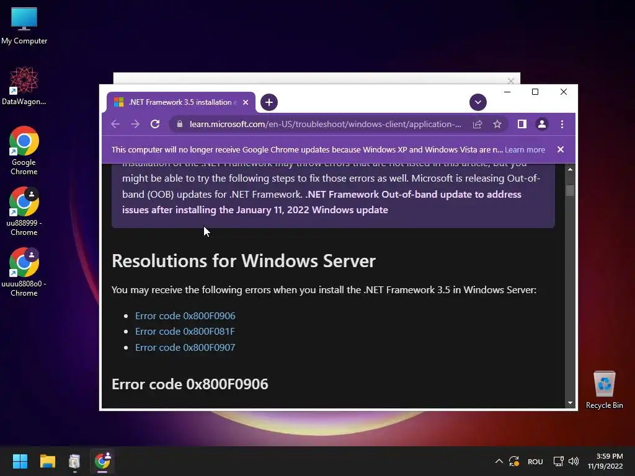
Task: Open the volume speaker tray icon
Action: coord(574,461)
